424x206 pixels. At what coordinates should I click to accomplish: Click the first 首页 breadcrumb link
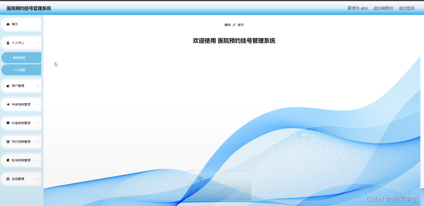[x=227, y=25]
